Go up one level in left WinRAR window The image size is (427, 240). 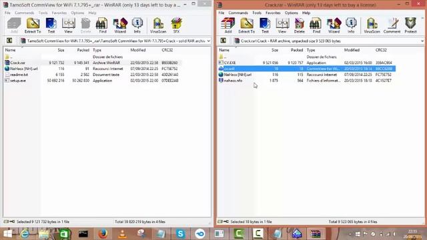[x=9, y=41]
